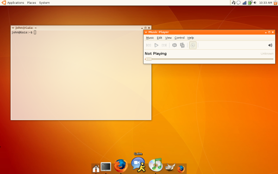Open the Applications menu in the top panel
This screenshot has height=174, width=278.
pyautogui.click(x=16, y=3)
